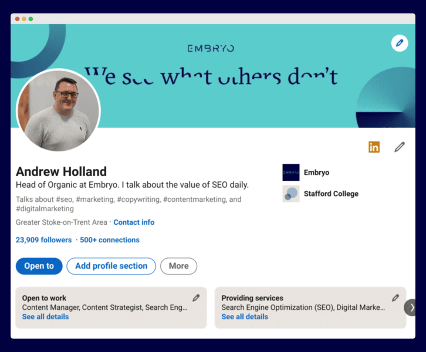Click the Stafford College logo icon
Image resolution: width=426 pixels, height=352 pixels.
point(290,194)
